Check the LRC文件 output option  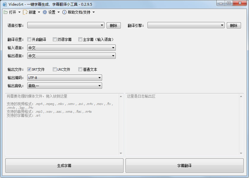[55, 69]
